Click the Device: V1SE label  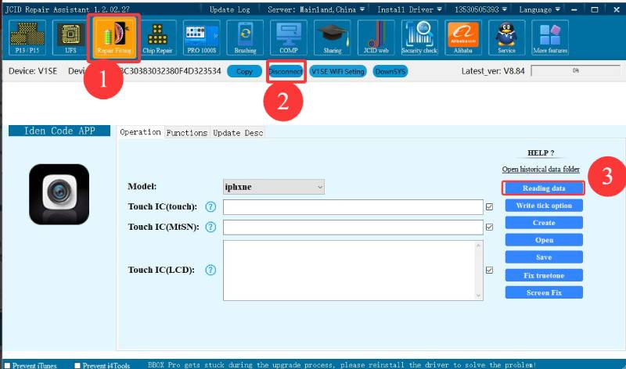(33, 71)
